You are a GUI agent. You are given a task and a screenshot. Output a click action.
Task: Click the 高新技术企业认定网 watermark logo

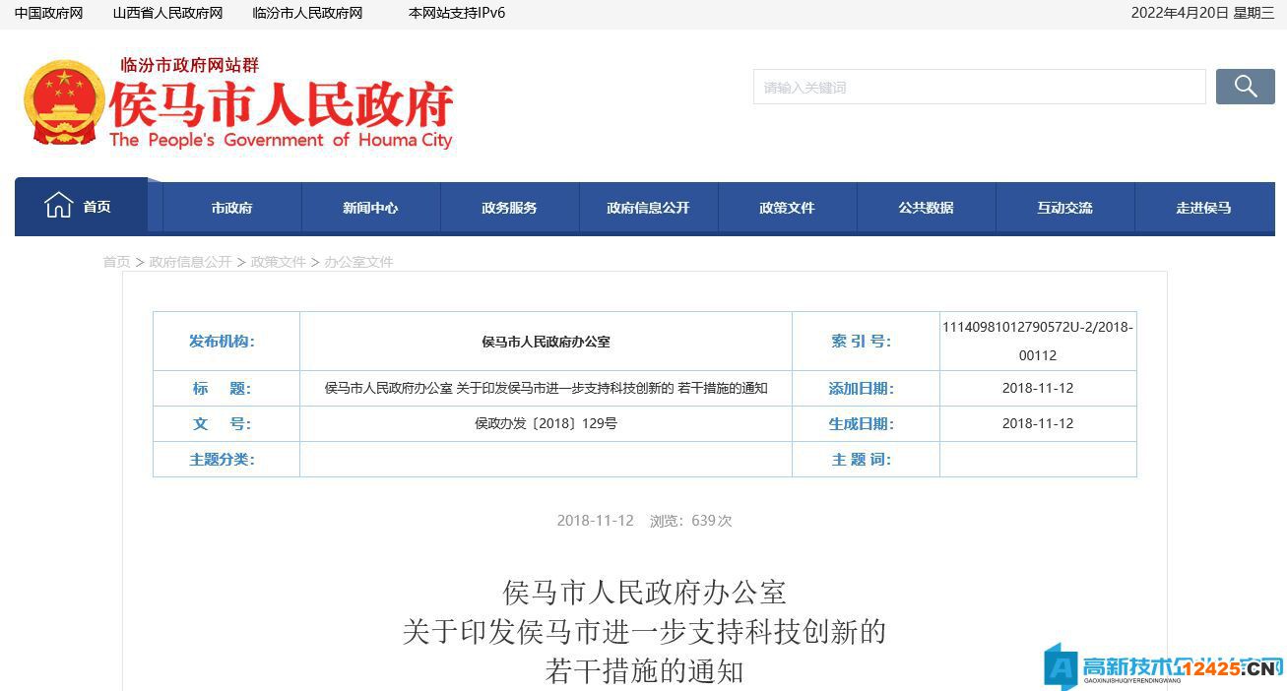pos(1162,666)
